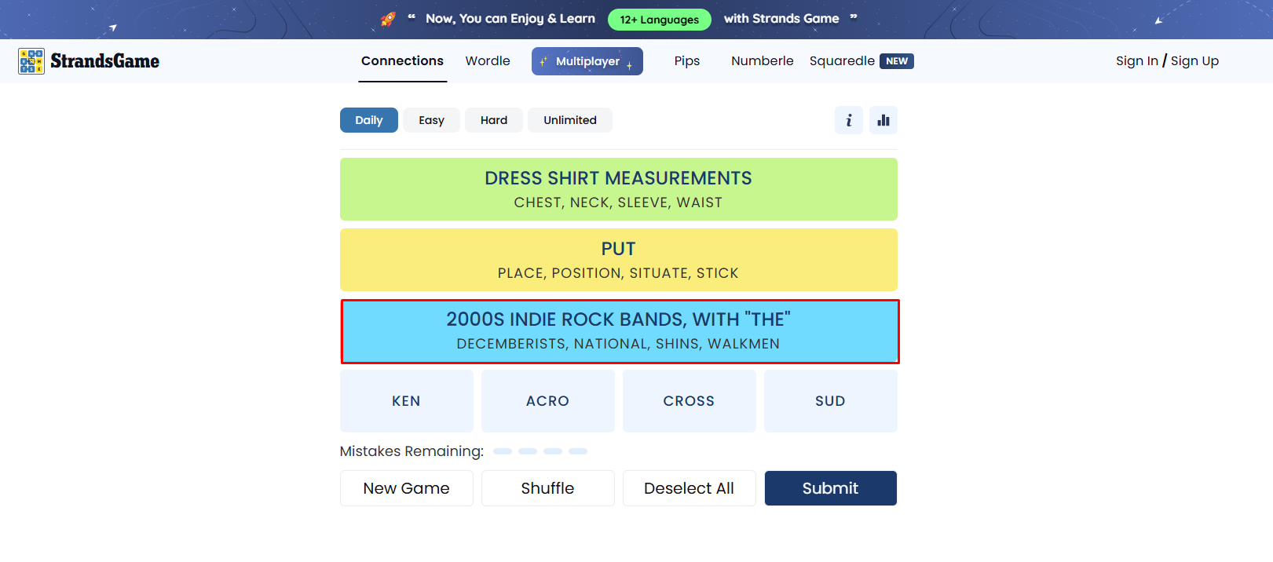The width and height of the screenshot is (1273, 562).
Task: Open the statistics bar chart icon
Action: (x=883, y=120)
